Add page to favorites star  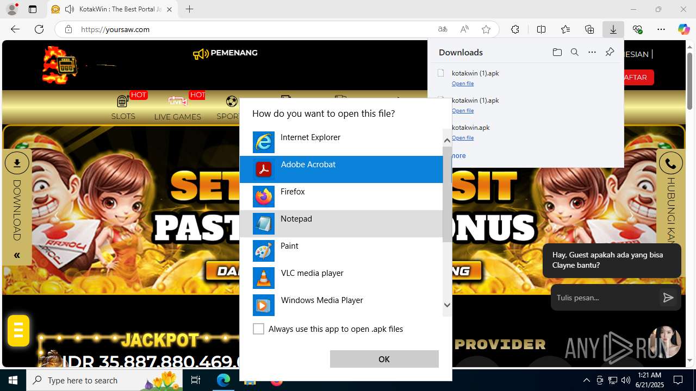486,29
